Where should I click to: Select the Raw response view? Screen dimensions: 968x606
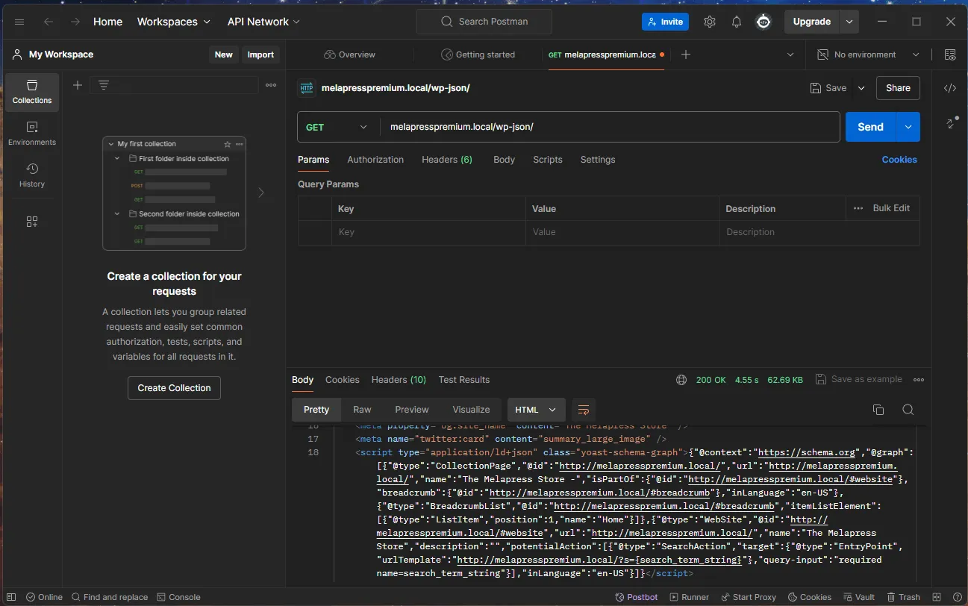point(362,410)
